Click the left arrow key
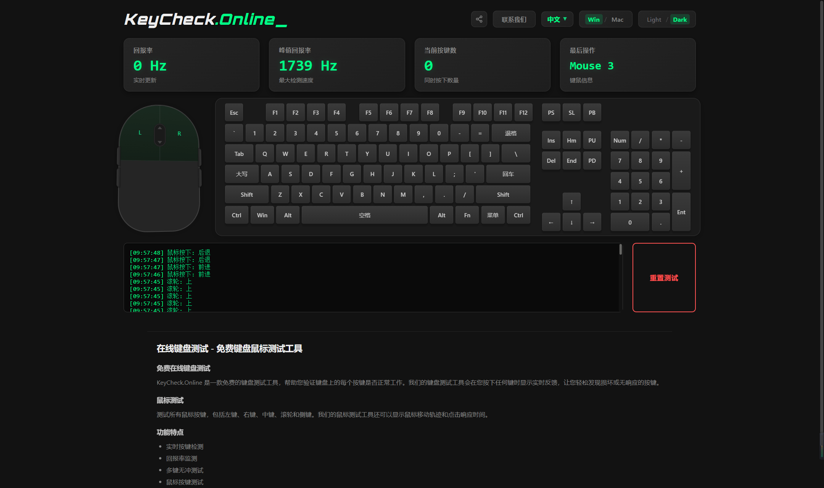Screen dimensions: 824x488 pos(551,222)
